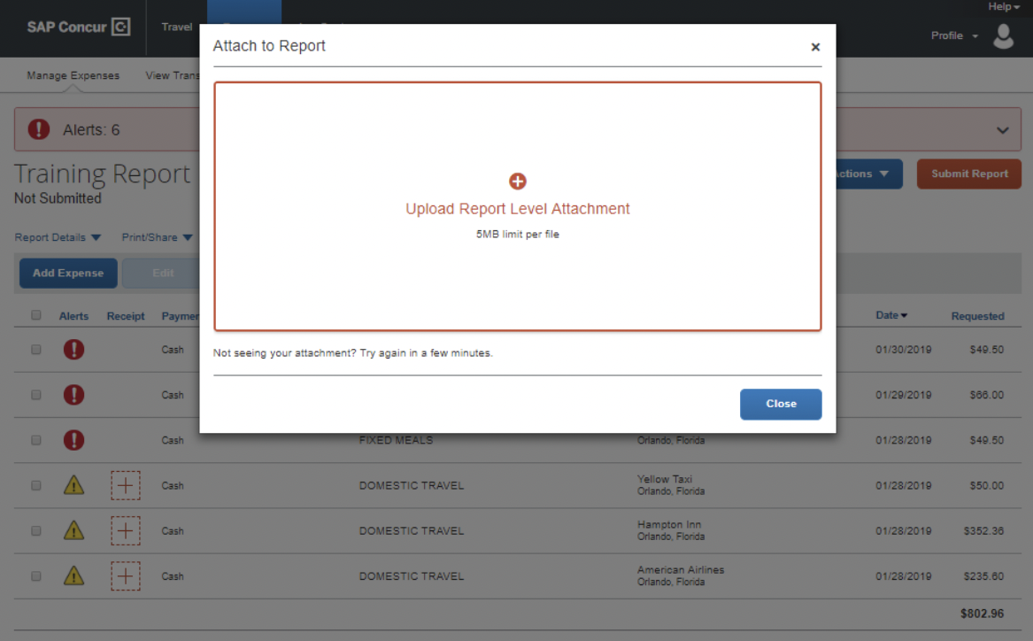Viewport: 1033px width, 641px height.
Task: Click the plus icon to upload attachment
Action: coord(518,181)
